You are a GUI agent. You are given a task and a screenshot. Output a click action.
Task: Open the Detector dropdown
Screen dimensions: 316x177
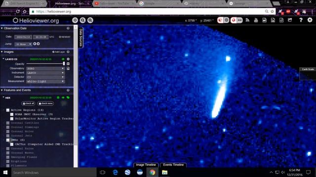tap(45, 77)
